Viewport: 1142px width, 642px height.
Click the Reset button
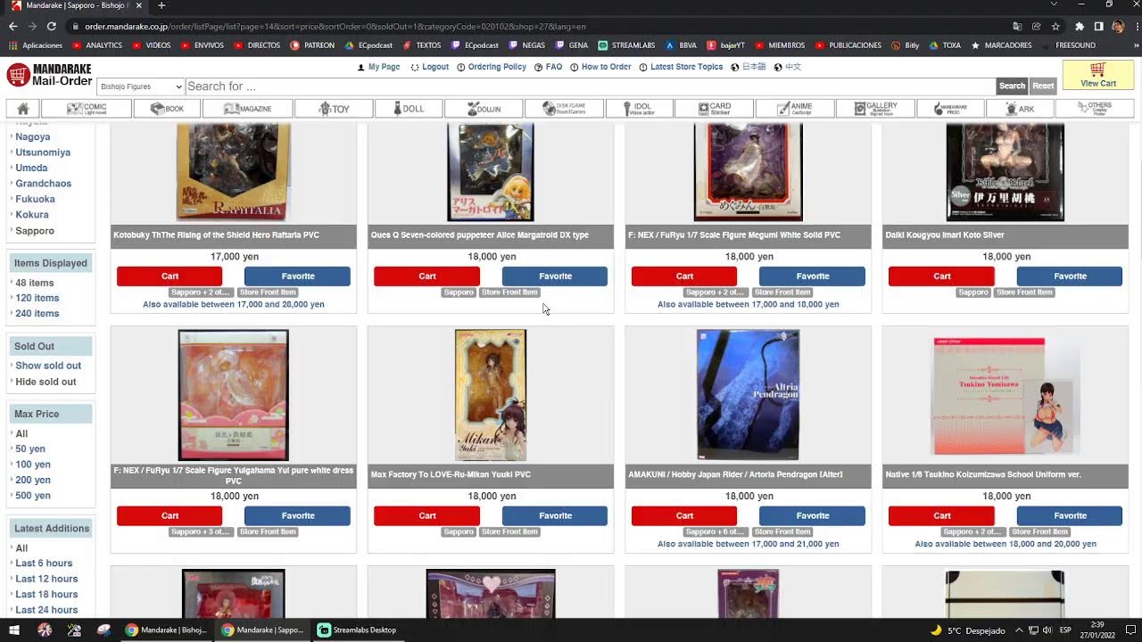coord(1043,86)
